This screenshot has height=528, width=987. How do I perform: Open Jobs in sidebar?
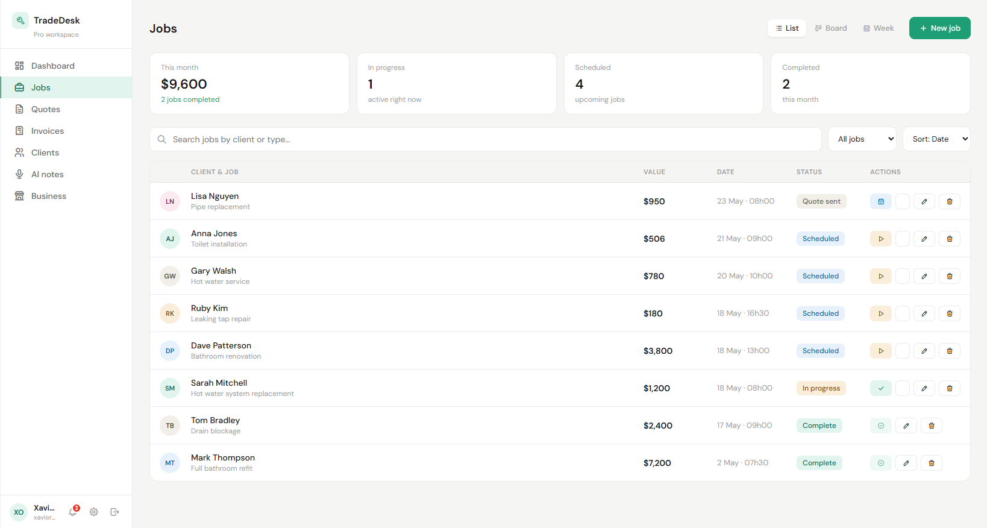66,87
